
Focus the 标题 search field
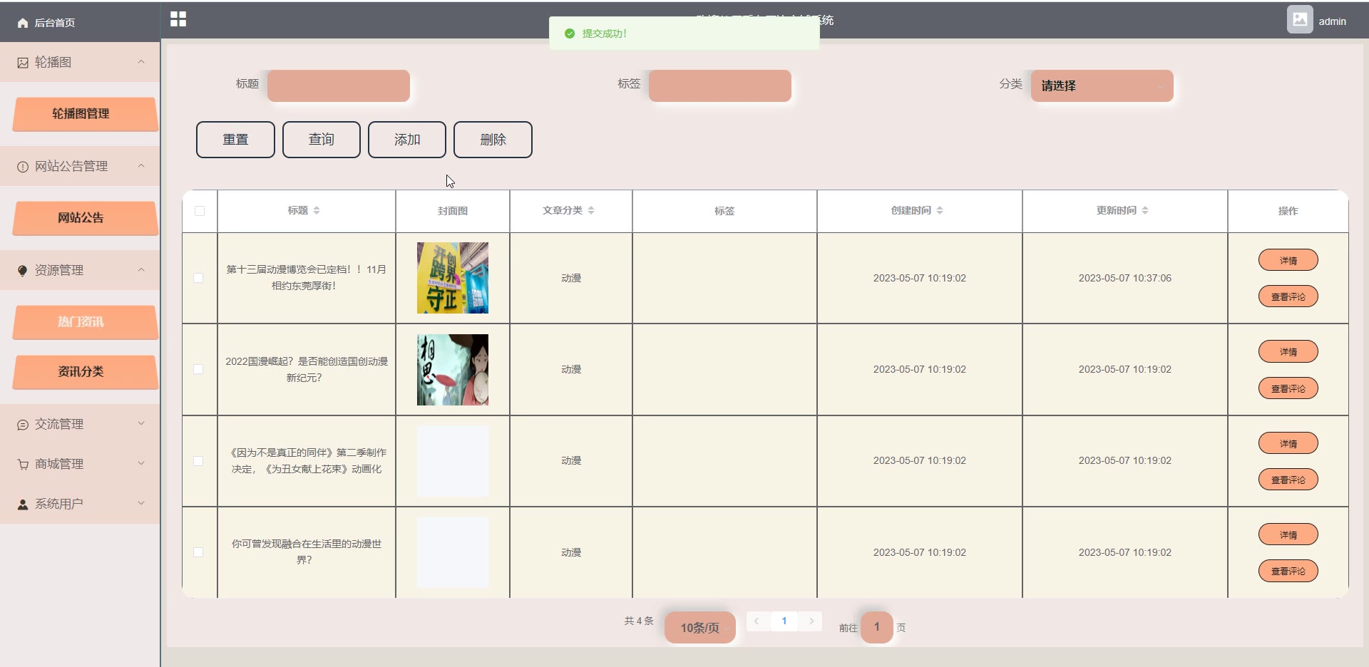tap(339, 86)
